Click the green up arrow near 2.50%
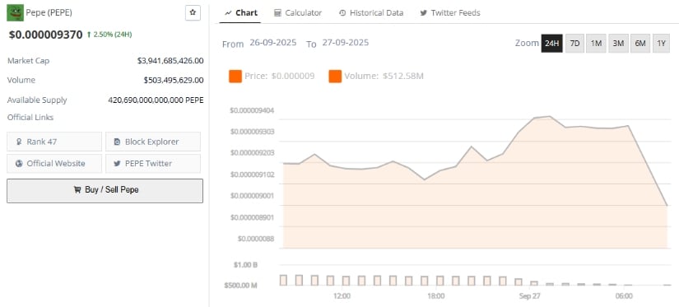The width and height of the screenshot is (679, 307). pos(89,35)
